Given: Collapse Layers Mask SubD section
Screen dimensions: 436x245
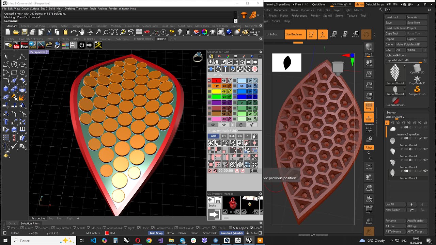Looking at the screenshot, I should [x=209, y=131].
